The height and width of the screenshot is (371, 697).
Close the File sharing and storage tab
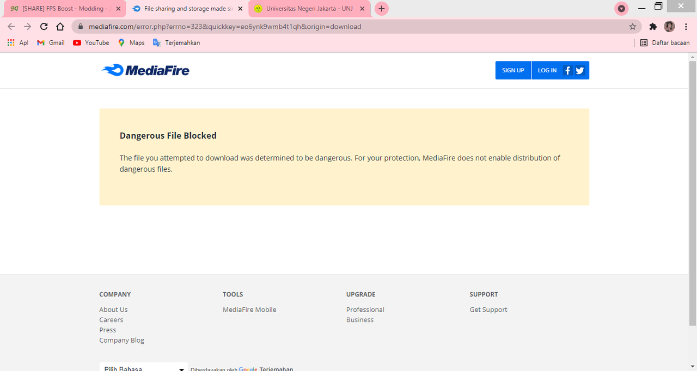point(240,9)
